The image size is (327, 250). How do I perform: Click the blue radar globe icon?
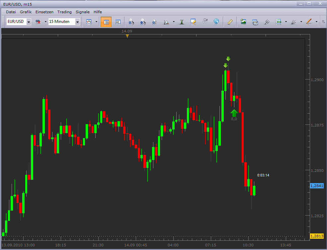tap(216, 22)
